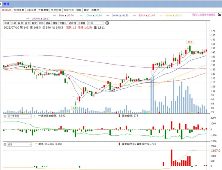
Task: Click the 漲跌 1.5 readout
Action: click(x=71, y=27)
